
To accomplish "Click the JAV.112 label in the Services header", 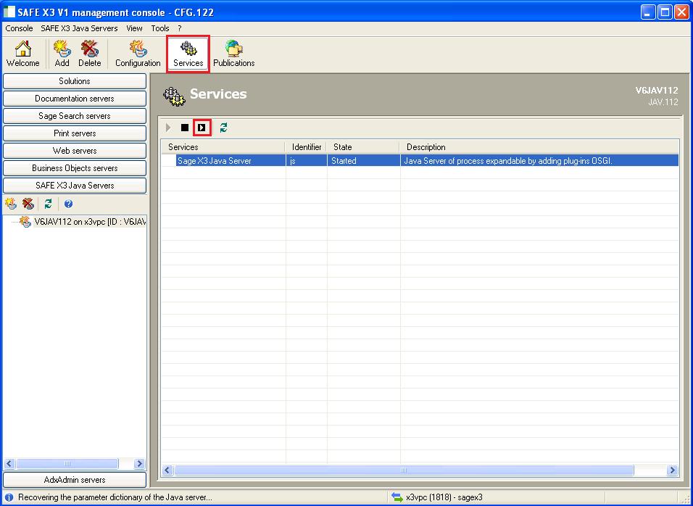I will pyautogui.click(x=663, y=102).
